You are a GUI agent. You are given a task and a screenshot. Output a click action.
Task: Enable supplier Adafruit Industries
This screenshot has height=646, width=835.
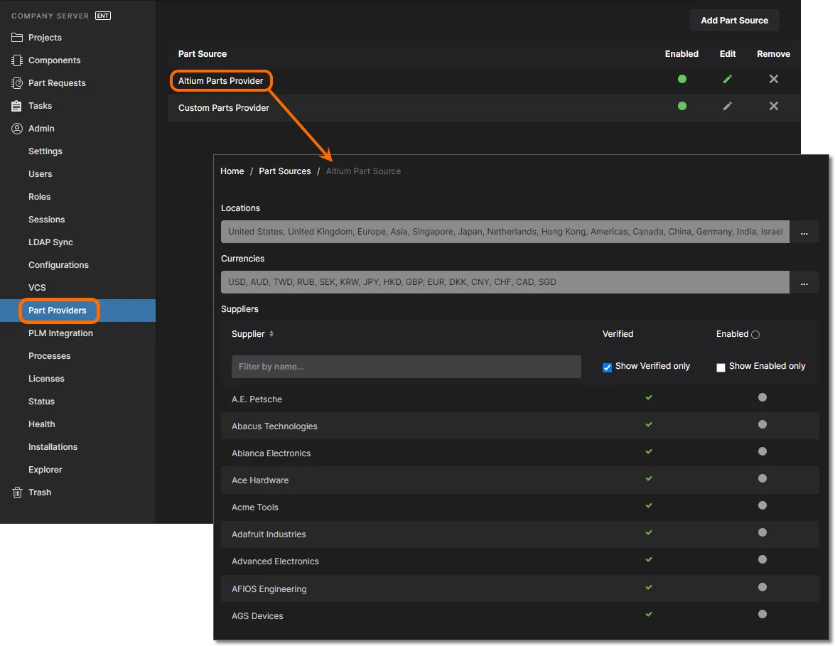762,532
